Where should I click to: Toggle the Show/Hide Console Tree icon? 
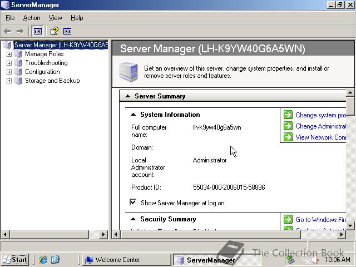point(37,31)
